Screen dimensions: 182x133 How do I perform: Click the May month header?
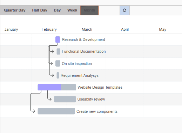coord(163,29)
